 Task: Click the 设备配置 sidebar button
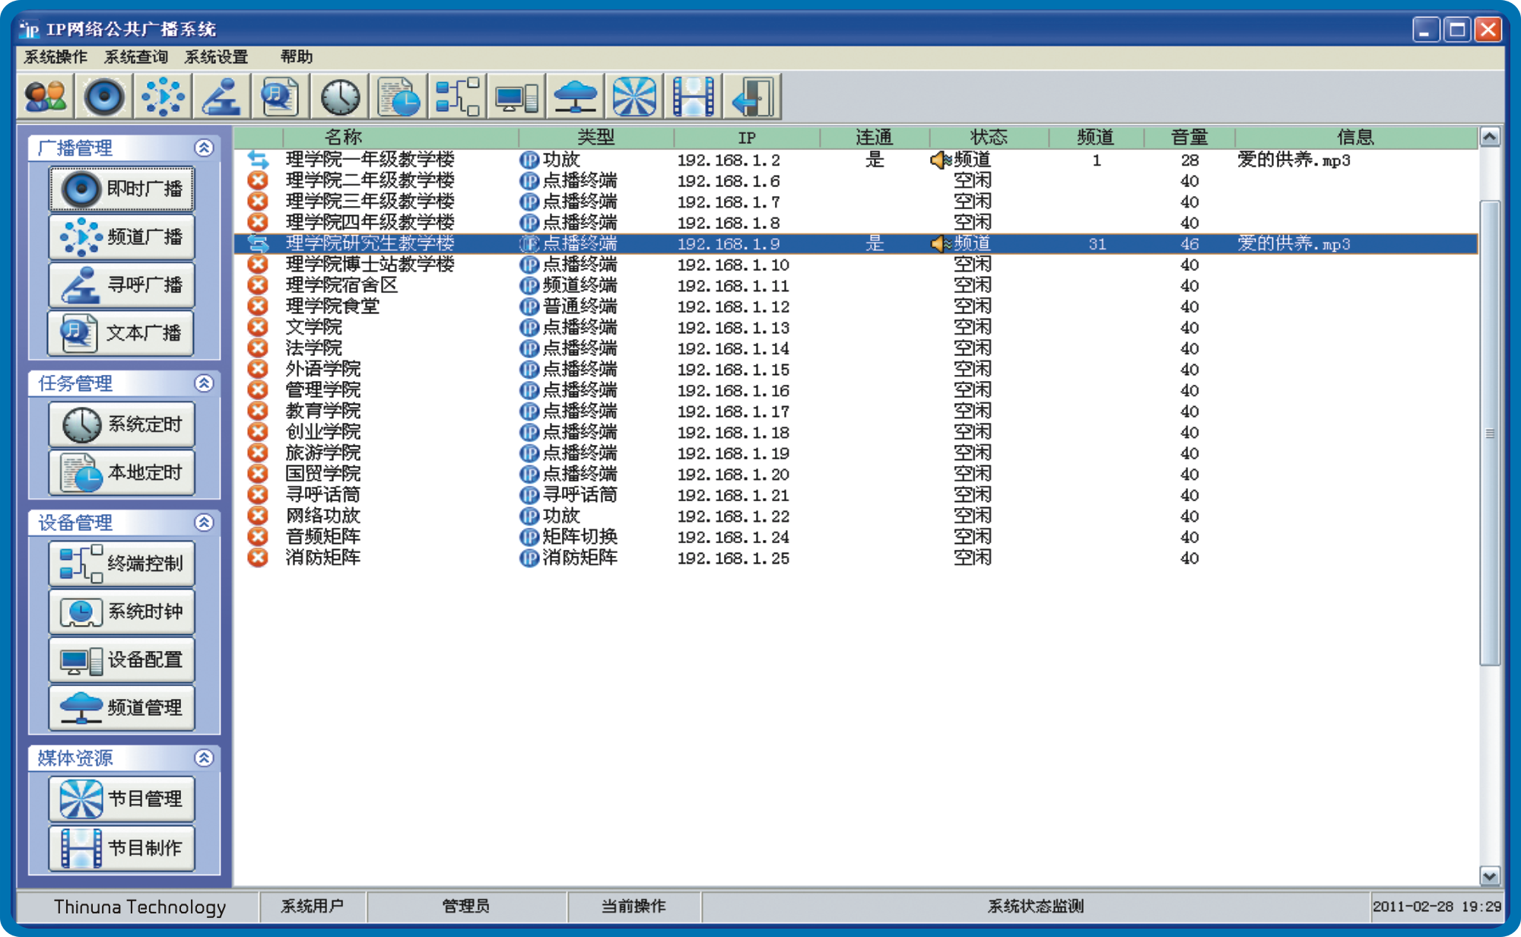(122, 659)
